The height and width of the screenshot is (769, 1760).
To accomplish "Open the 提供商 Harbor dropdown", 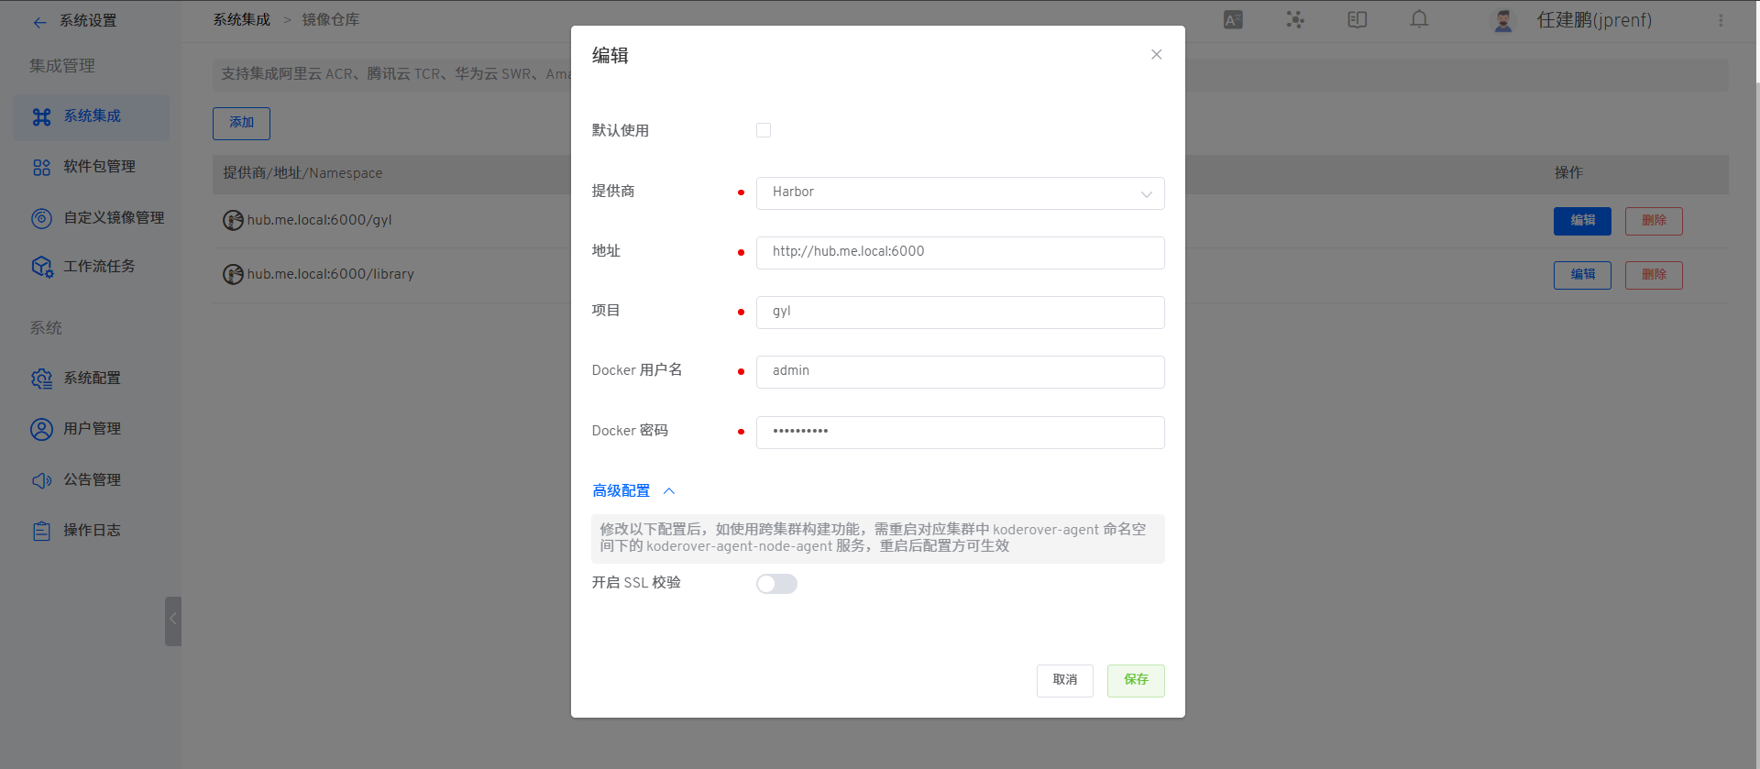I will (960, 193).
